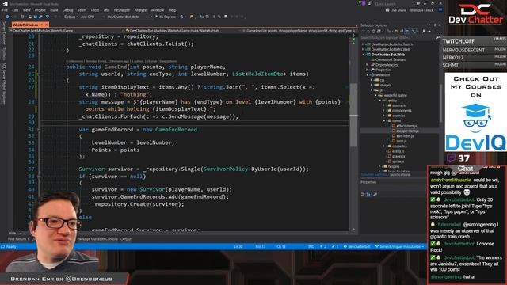Click the Solution Explorer search field
The image size is (507, 285).
[x=399, y=37]
